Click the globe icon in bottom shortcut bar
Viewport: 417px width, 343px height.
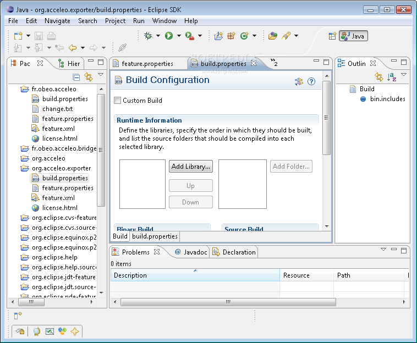click(x=37, y=331)
